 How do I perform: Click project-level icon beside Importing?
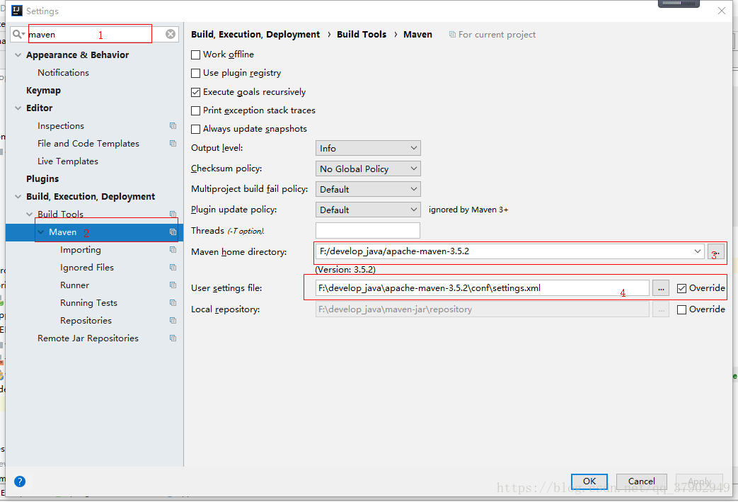tap(173, 250)
